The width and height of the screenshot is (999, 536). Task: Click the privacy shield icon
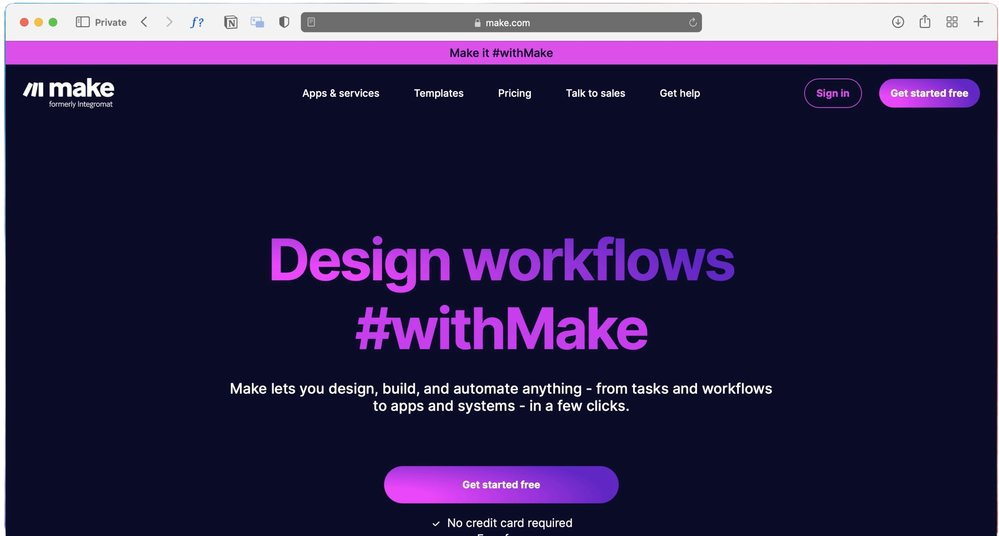pyautogui.click(x=284, y=22)
